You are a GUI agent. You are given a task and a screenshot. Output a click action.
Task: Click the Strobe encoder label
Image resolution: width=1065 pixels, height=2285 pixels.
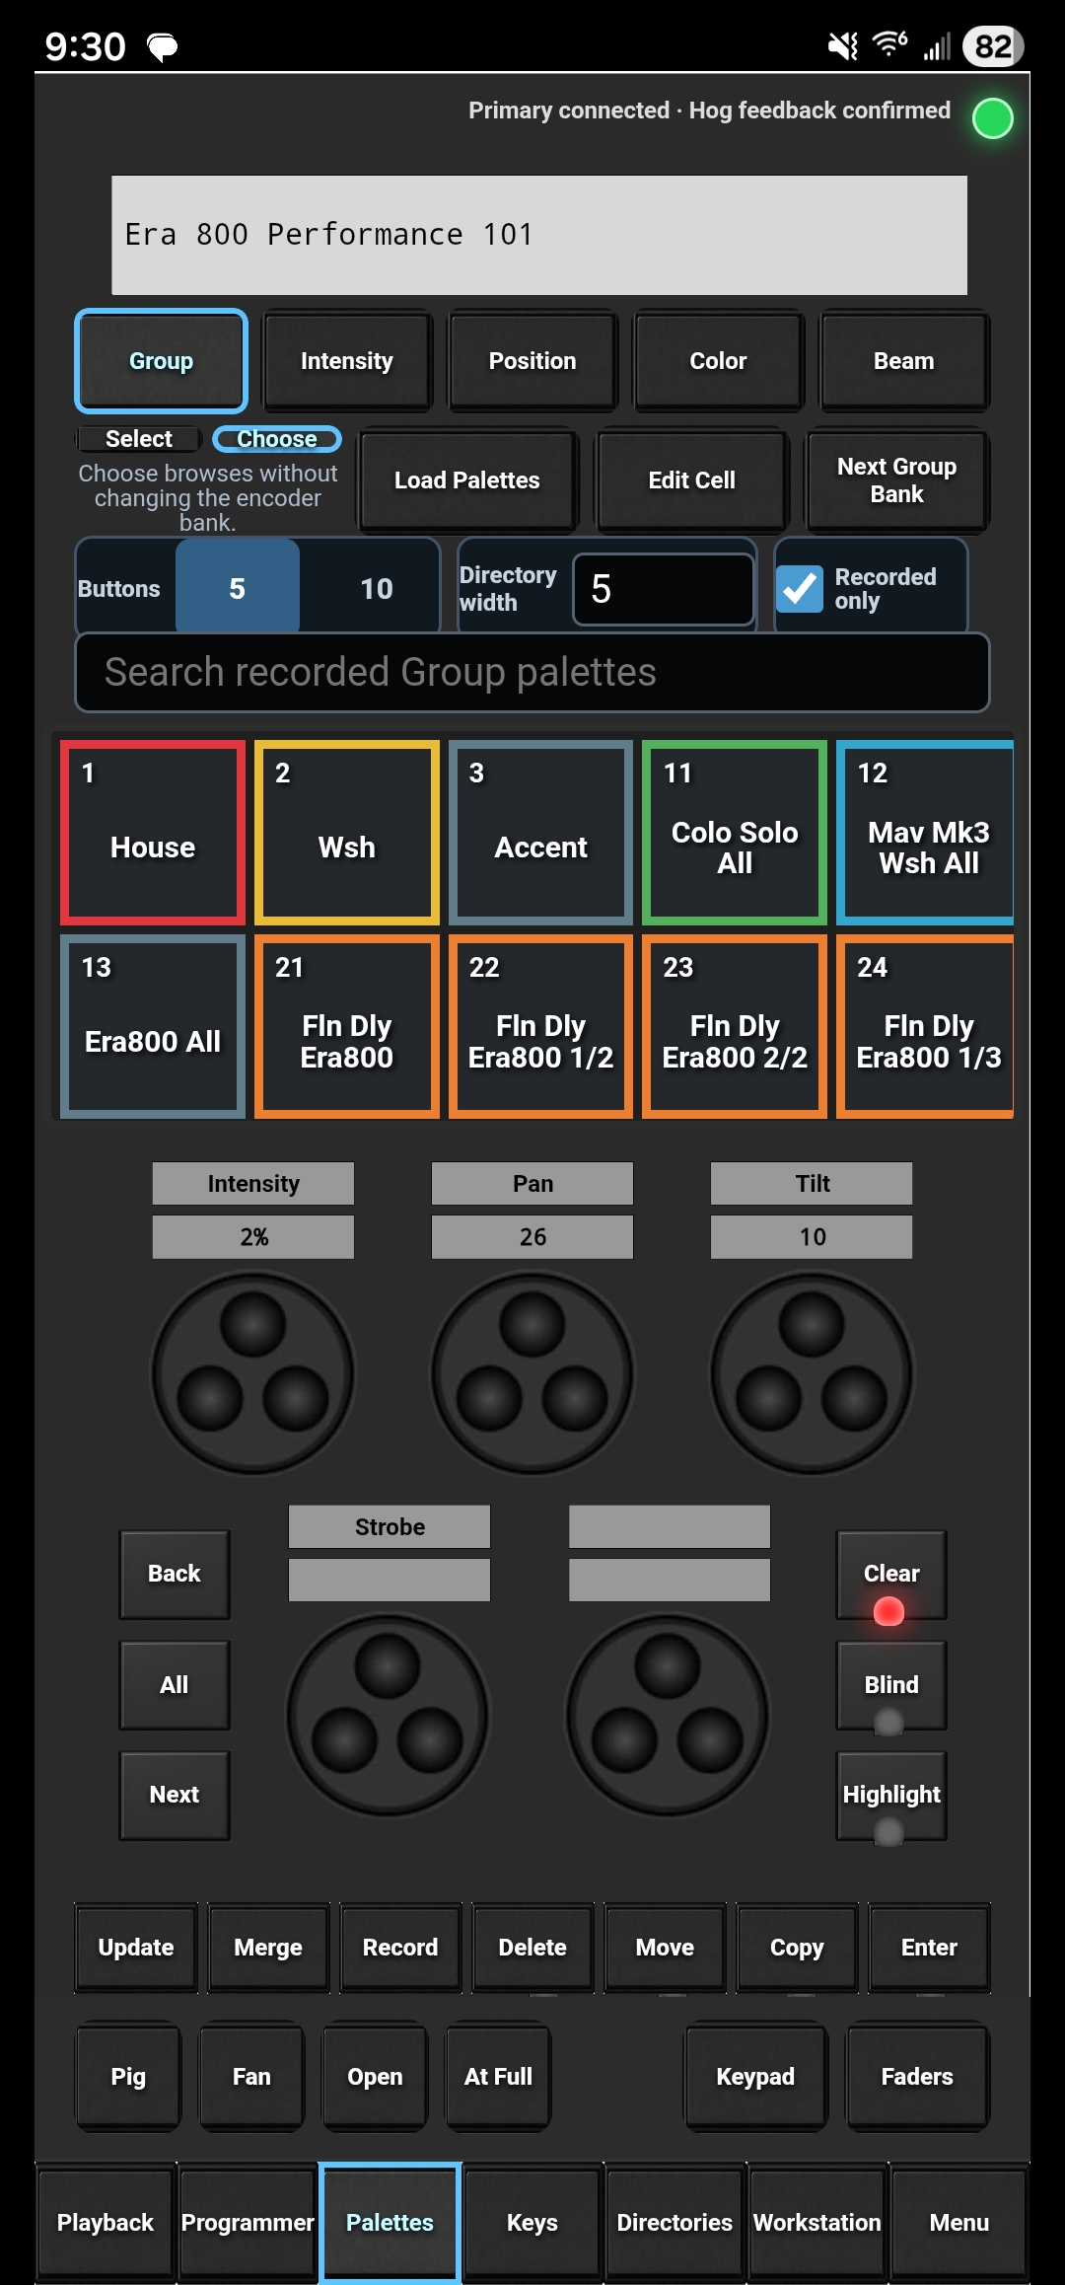coord(390,1527)
